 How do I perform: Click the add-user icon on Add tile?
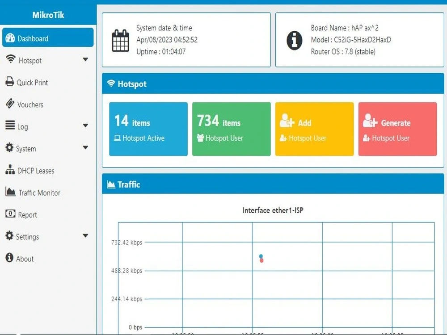point(287,121)
